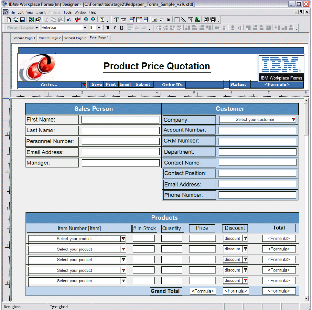This screenshot has height=310, width=312.
Task: Open the Help menu
Action: (93, 12)
